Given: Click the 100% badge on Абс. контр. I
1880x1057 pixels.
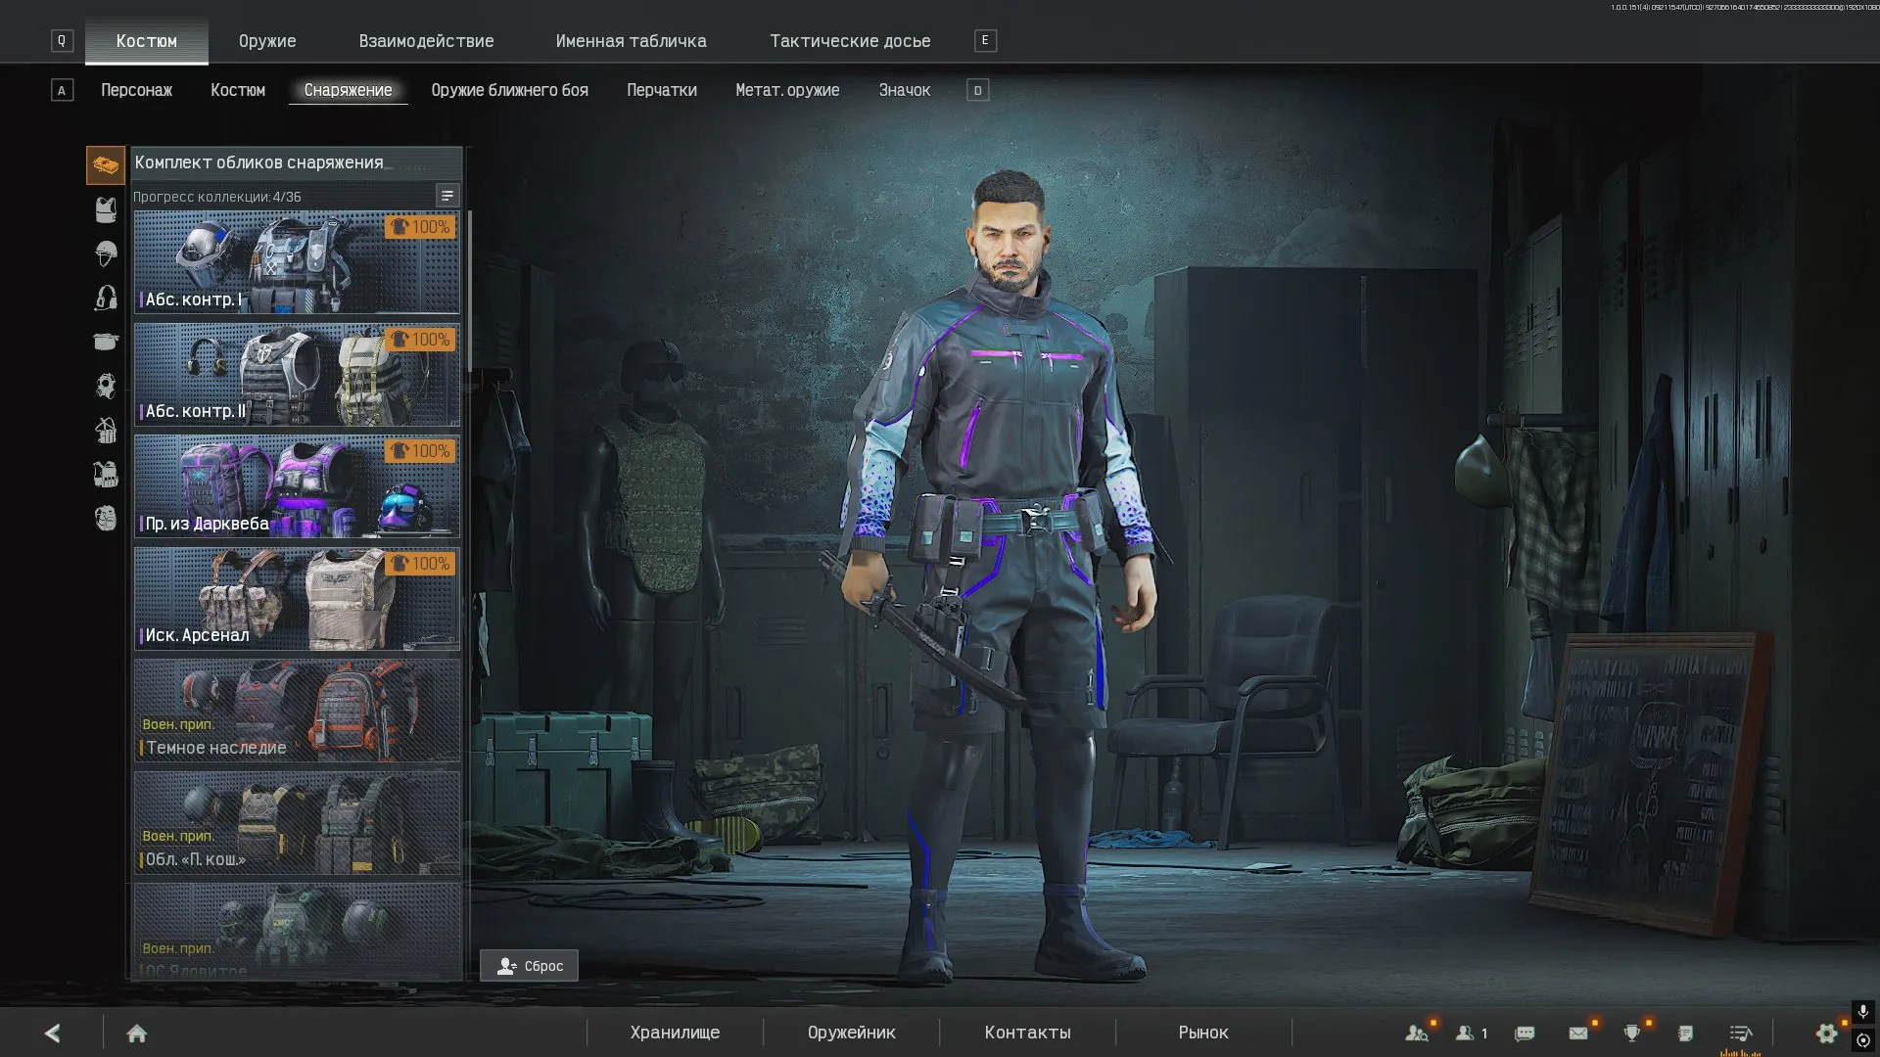Looking at the screenshot, I should (x=420, y=227).
